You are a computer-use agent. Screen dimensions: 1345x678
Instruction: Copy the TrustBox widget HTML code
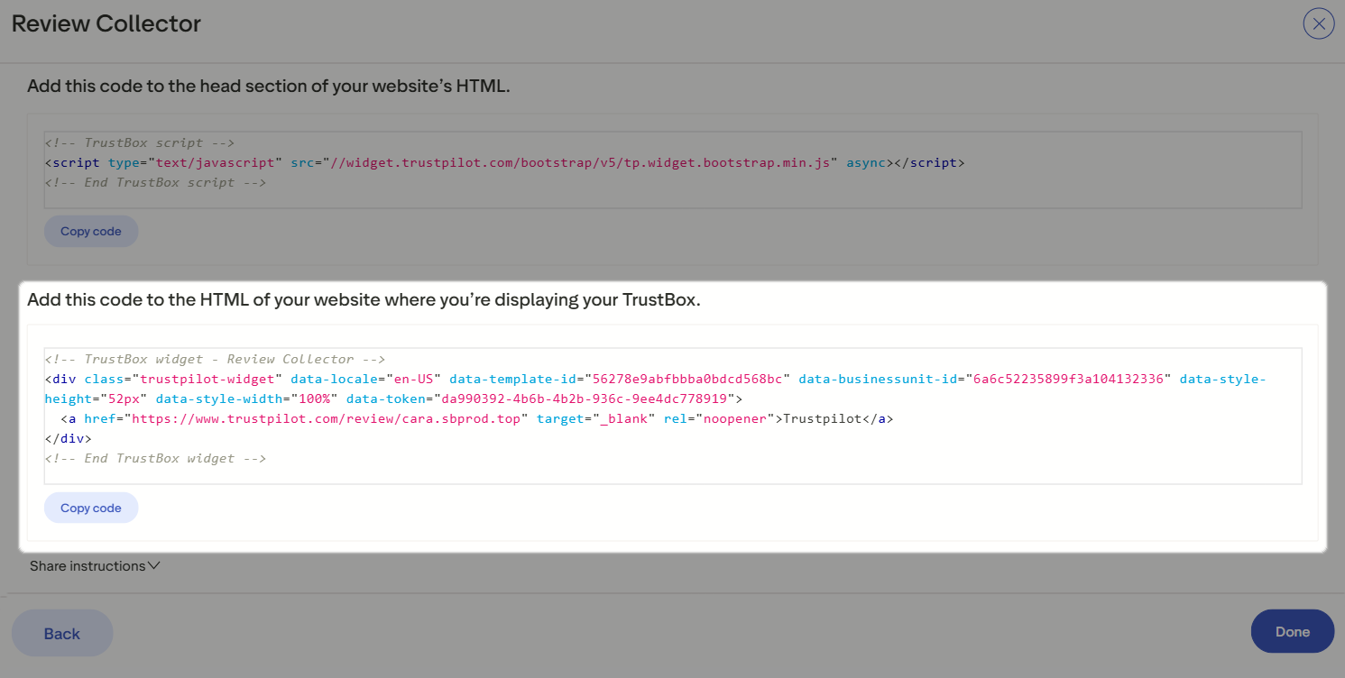(91, 508)
